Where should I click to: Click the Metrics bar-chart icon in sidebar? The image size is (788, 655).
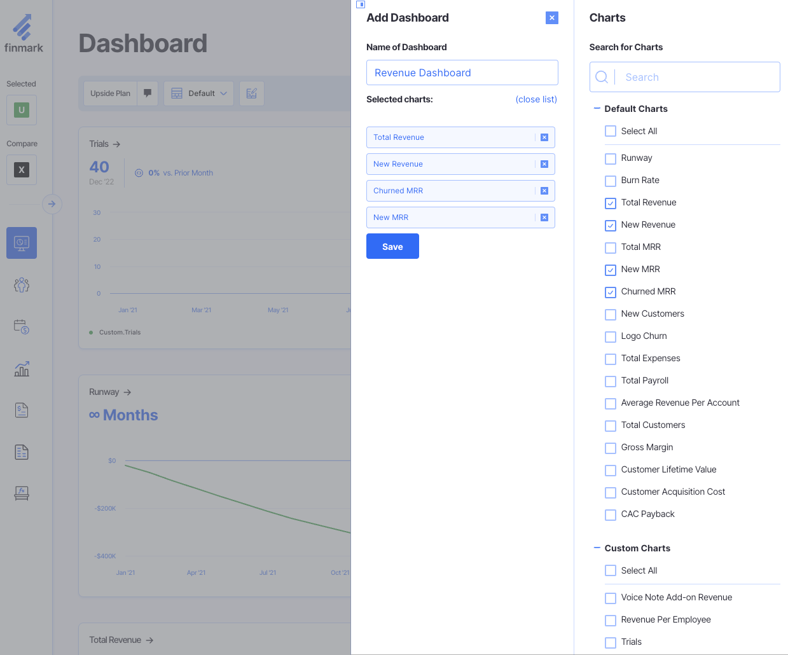click(21, 369)
